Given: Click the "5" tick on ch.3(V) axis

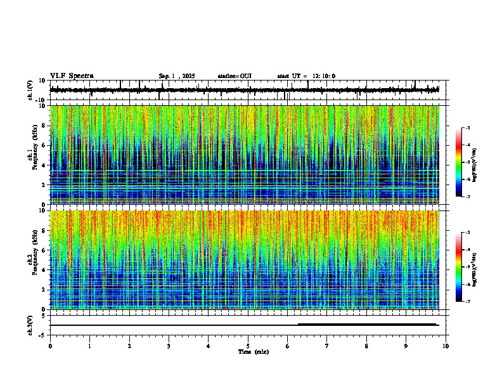Looking at the screenshot, I should pyautogui.click(x=44, y=316).
